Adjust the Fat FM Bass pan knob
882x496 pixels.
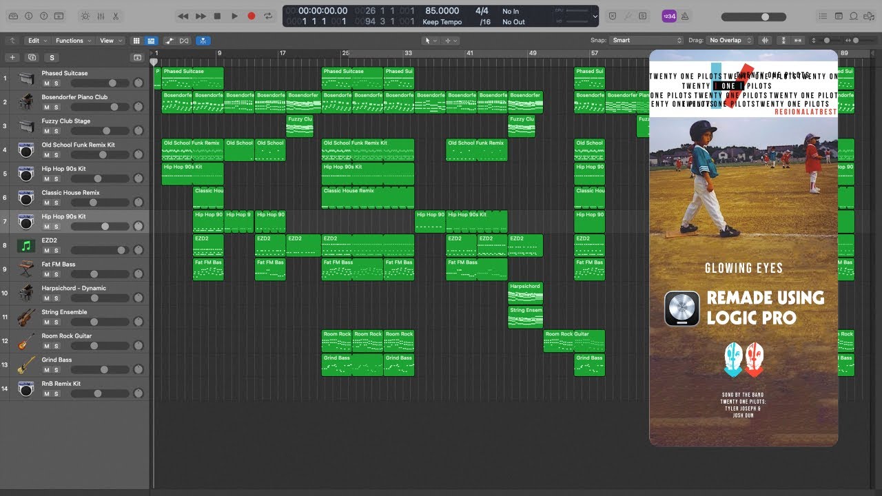(x=139, y=274)
